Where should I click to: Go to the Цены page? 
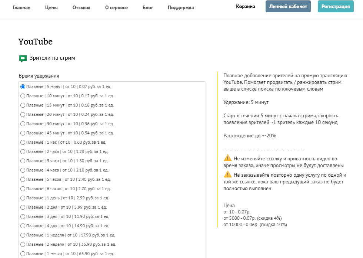pyautogui.click(x=51, y=7)
